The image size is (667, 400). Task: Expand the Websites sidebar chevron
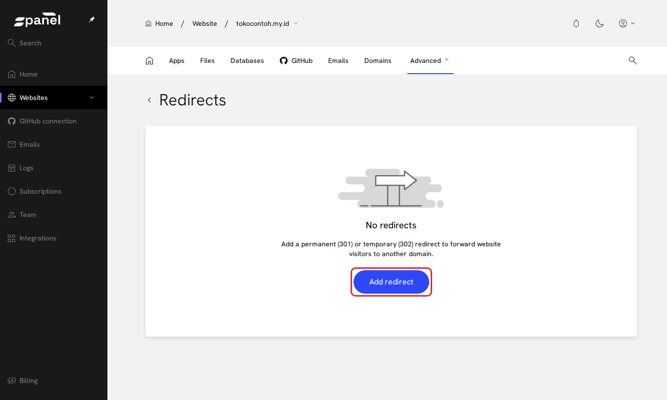pyautogui.click(x=92, y=98)
